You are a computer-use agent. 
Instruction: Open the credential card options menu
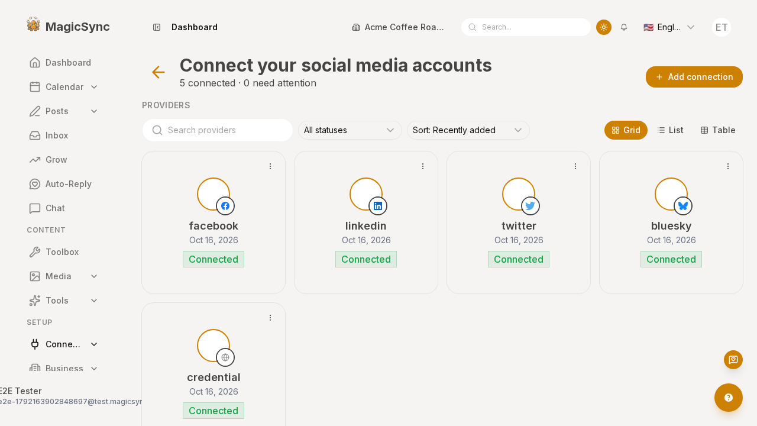coord(270,318)
